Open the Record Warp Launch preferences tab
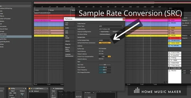 [69, 49]
